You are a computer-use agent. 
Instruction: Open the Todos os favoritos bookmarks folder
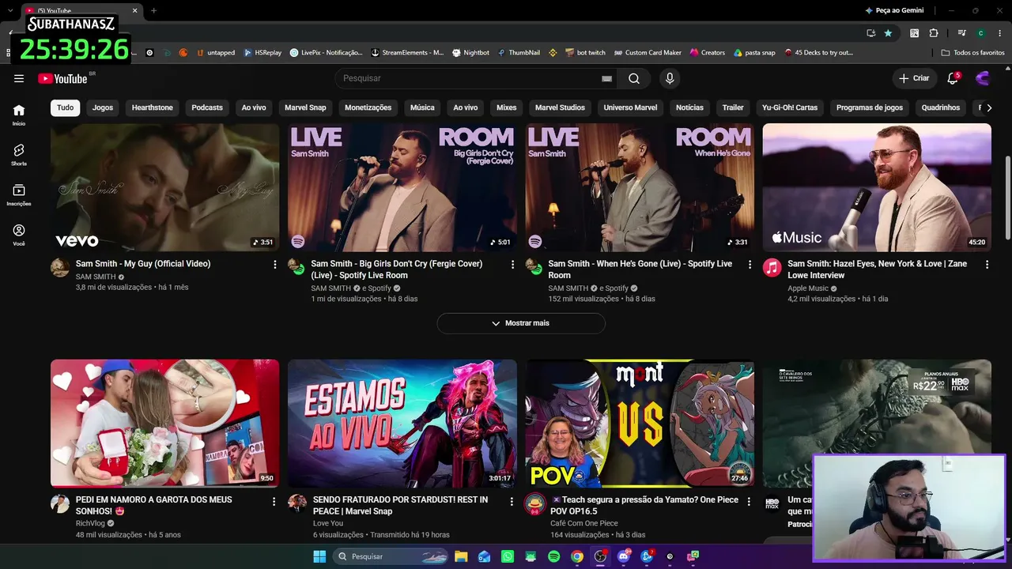tap(972, 53)
